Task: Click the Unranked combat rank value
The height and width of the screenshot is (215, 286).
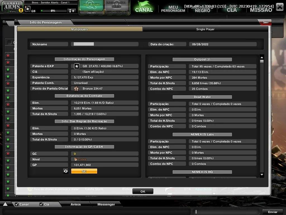Action: 81,83
